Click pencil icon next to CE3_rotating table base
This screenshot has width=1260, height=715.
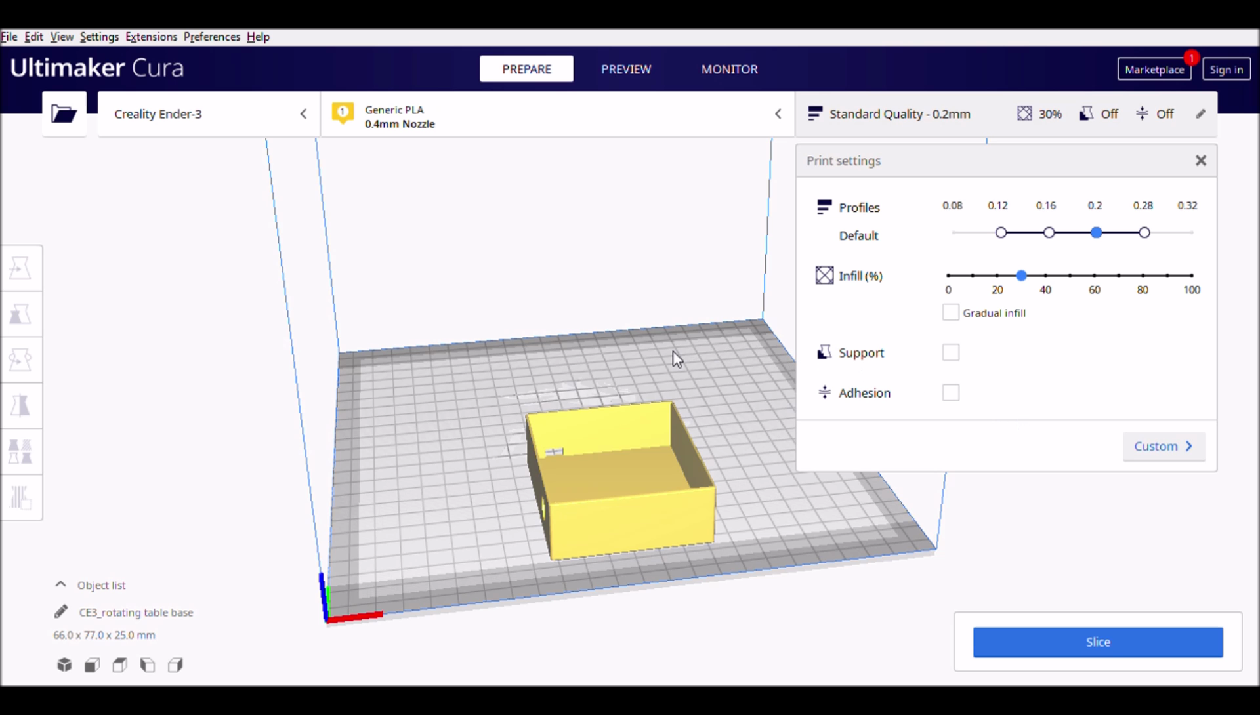pyautogui.click(x=61, y=612)
